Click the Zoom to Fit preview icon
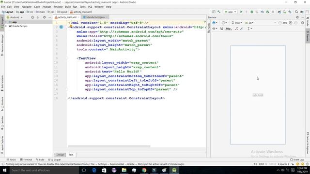The width and height of the screenshot is (310, 174). click(296, 23)
